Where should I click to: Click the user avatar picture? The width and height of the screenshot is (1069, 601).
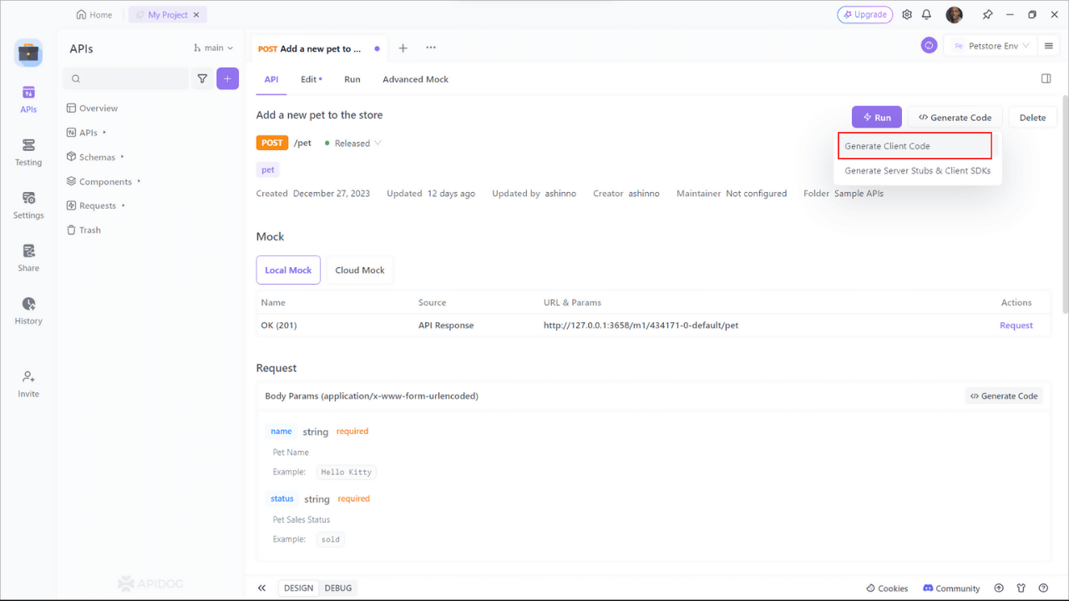[x=955, y=15]
